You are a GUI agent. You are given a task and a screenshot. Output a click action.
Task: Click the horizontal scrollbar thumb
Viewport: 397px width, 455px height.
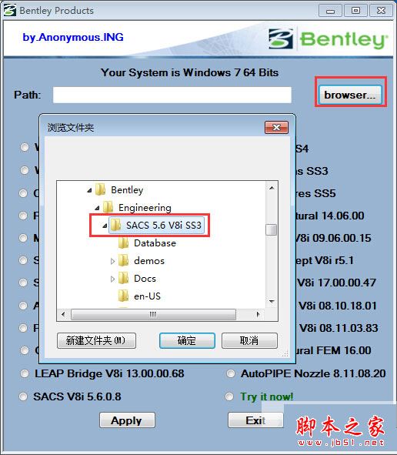click(153, 314)
